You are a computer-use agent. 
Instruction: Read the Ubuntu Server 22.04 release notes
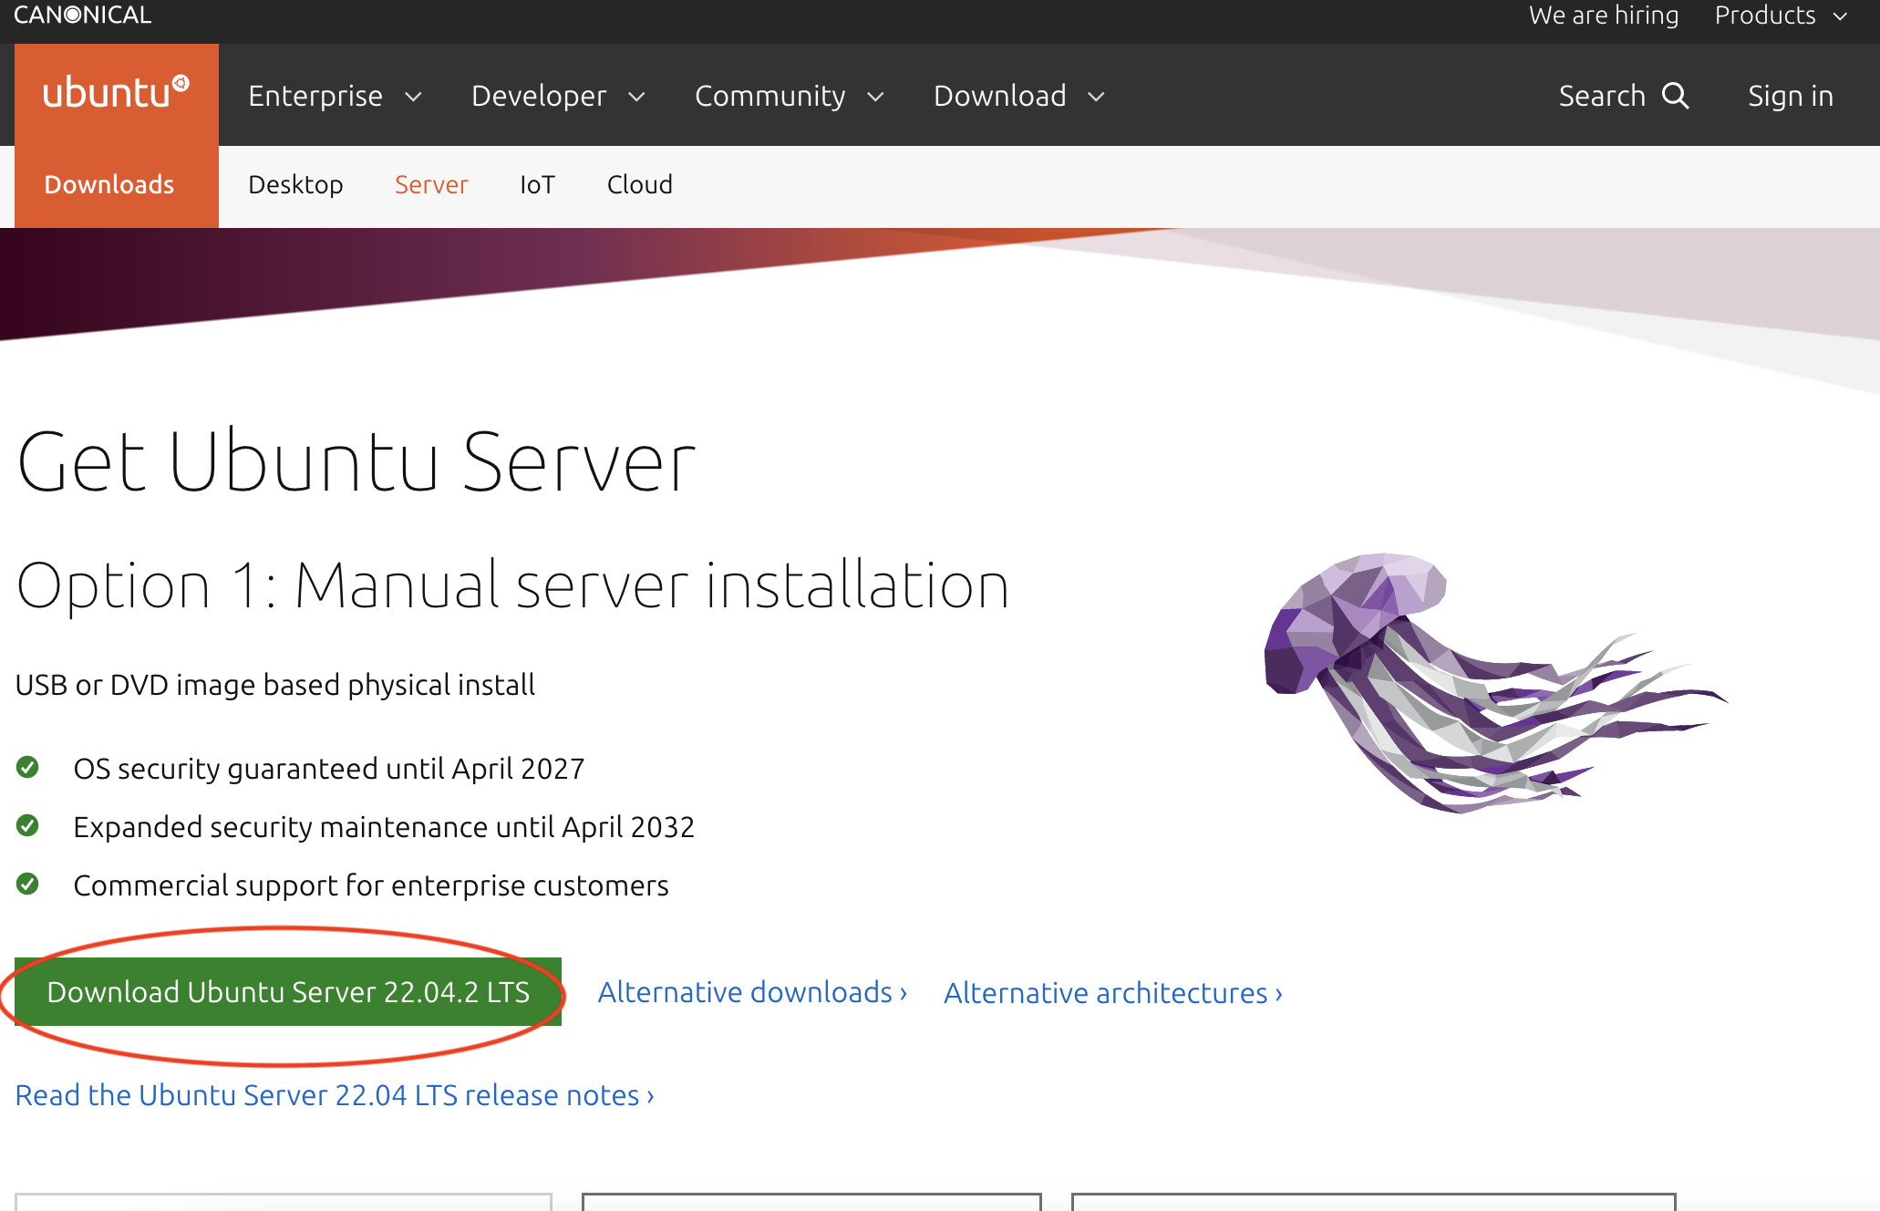coord(335,1095)
